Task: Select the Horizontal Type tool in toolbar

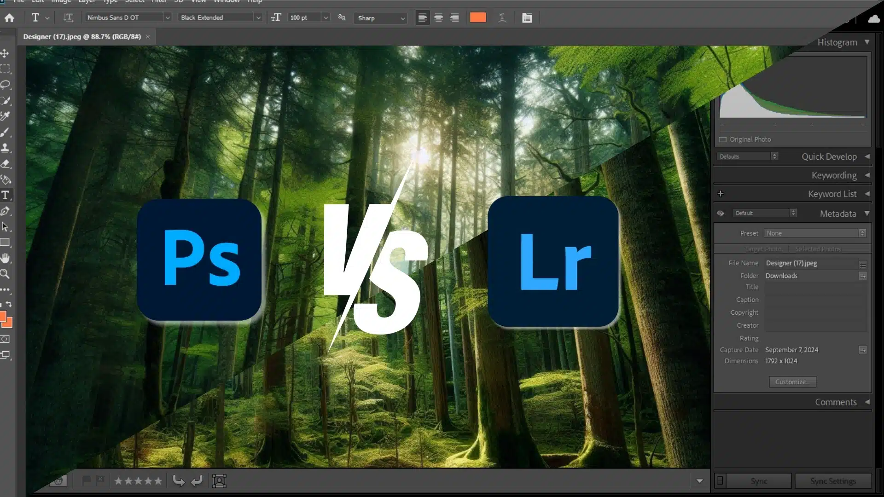Action: coord(5,195)
